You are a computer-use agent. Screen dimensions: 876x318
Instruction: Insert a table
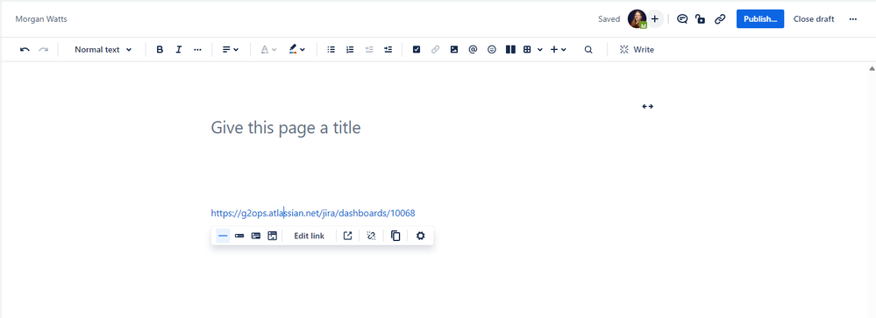[x=527, y=50]
